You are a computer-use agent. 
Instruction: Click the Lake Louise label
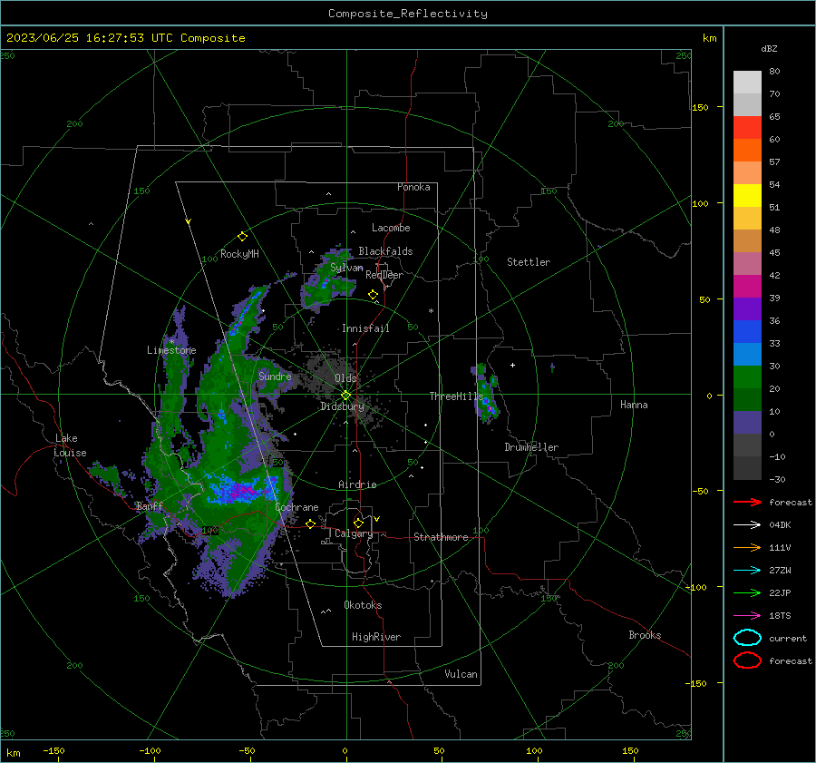[x=70, y=445]
